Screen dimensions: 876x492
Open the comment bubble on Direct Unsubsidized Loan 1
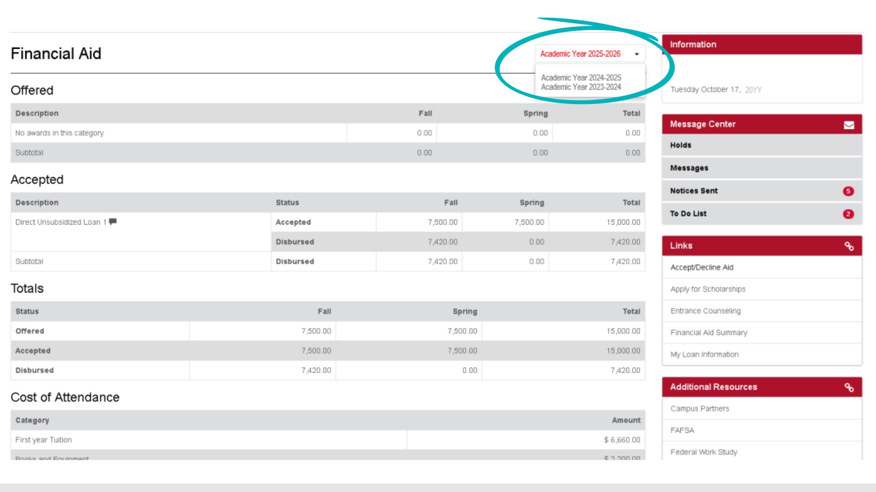(x=114, y=222)
